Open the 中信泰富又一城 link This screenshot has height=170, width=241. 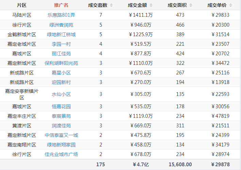pos(61,135)
